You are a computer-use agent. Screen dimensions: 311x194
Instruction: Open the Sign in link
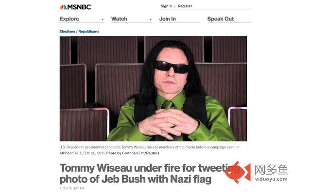point(166,6)
